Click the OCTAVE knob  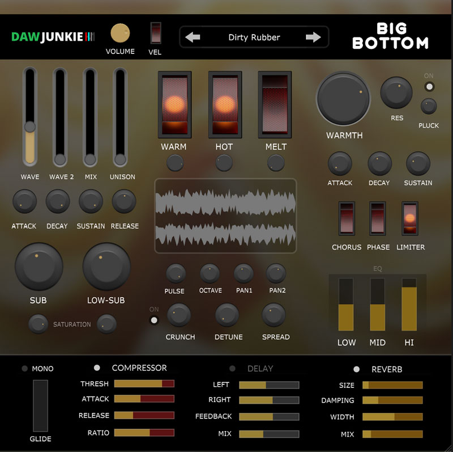click(x=210, y=273)
